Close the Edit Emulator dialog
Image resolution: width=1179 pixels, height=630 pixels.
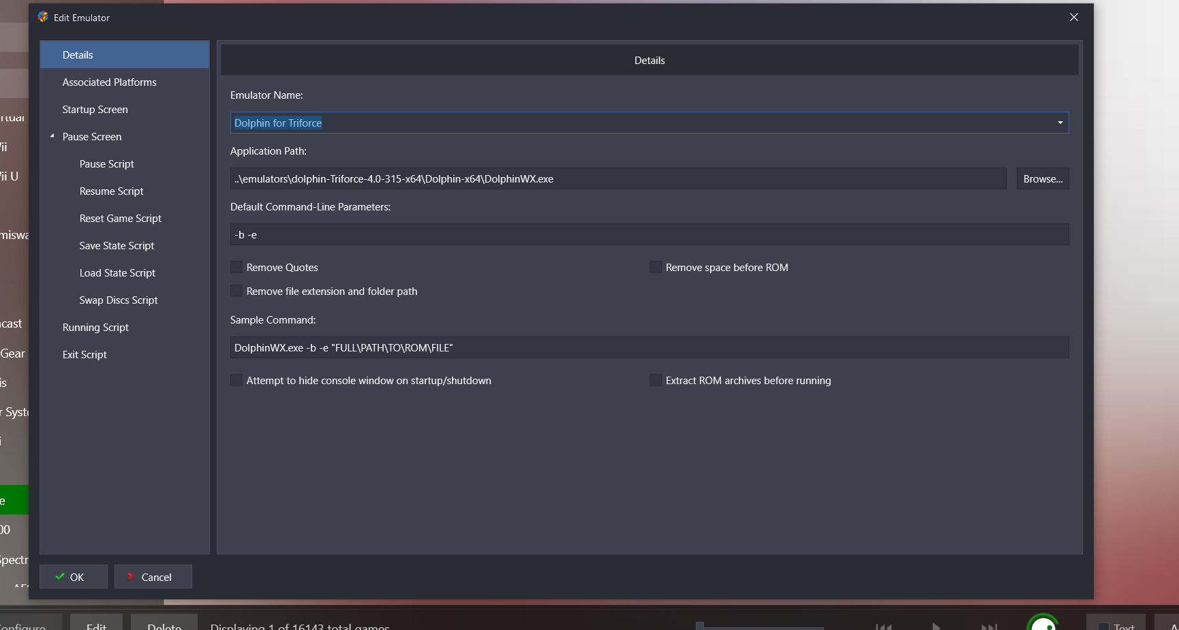pyautogui.click(x=1074, y=17)
